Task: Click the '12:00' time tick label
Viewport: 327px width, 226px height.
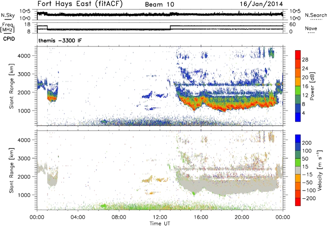Action: (160, 217)
